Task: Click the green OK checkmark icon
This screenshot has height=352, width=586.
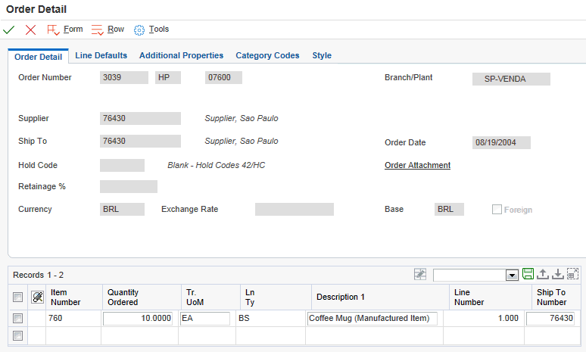Action: point(9,30)
